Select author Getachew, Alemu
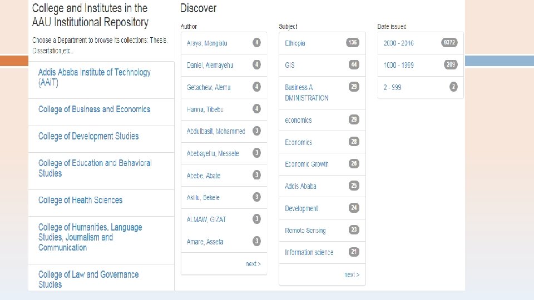Viewport: 534px width, 300px height. [x=209, y=87]
